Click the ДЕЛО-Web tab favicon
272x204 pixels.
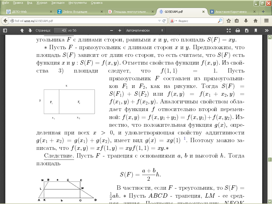[x=8, y=12]
